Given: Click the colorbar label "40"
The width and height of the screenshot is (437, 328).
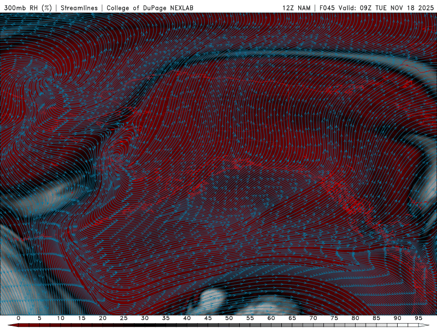Looking at the screenshot, I should pyautogui.click(x=187, y=318).
